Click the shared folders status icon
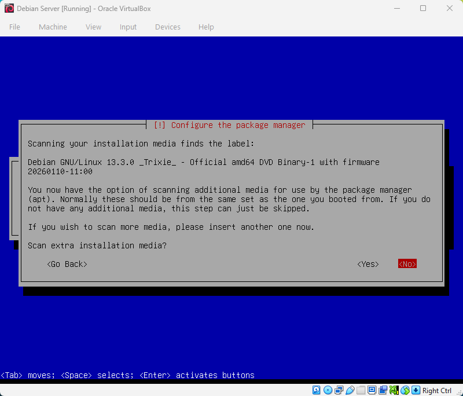Viewport: 463px width, 396px height. tap(361, 390)
